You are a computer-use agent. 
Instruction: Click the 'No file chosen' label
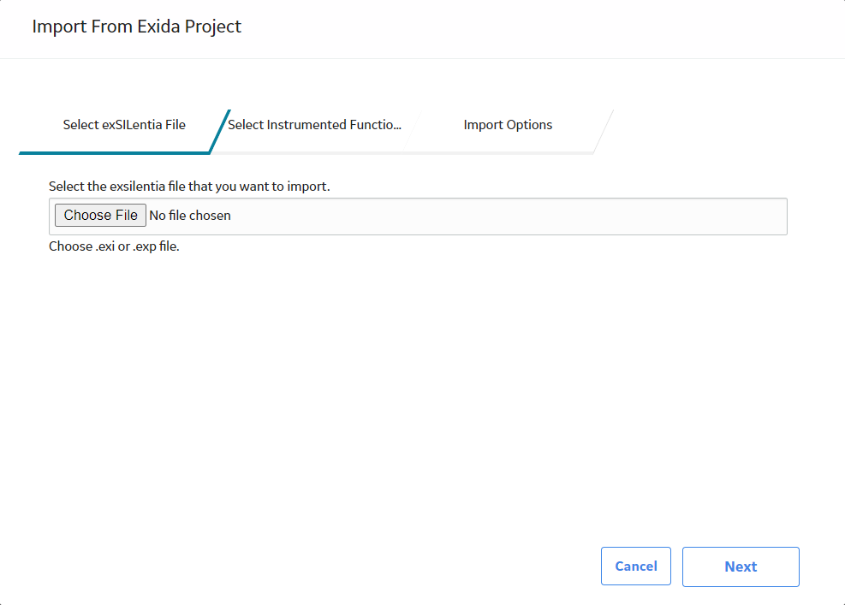(190, 216)
